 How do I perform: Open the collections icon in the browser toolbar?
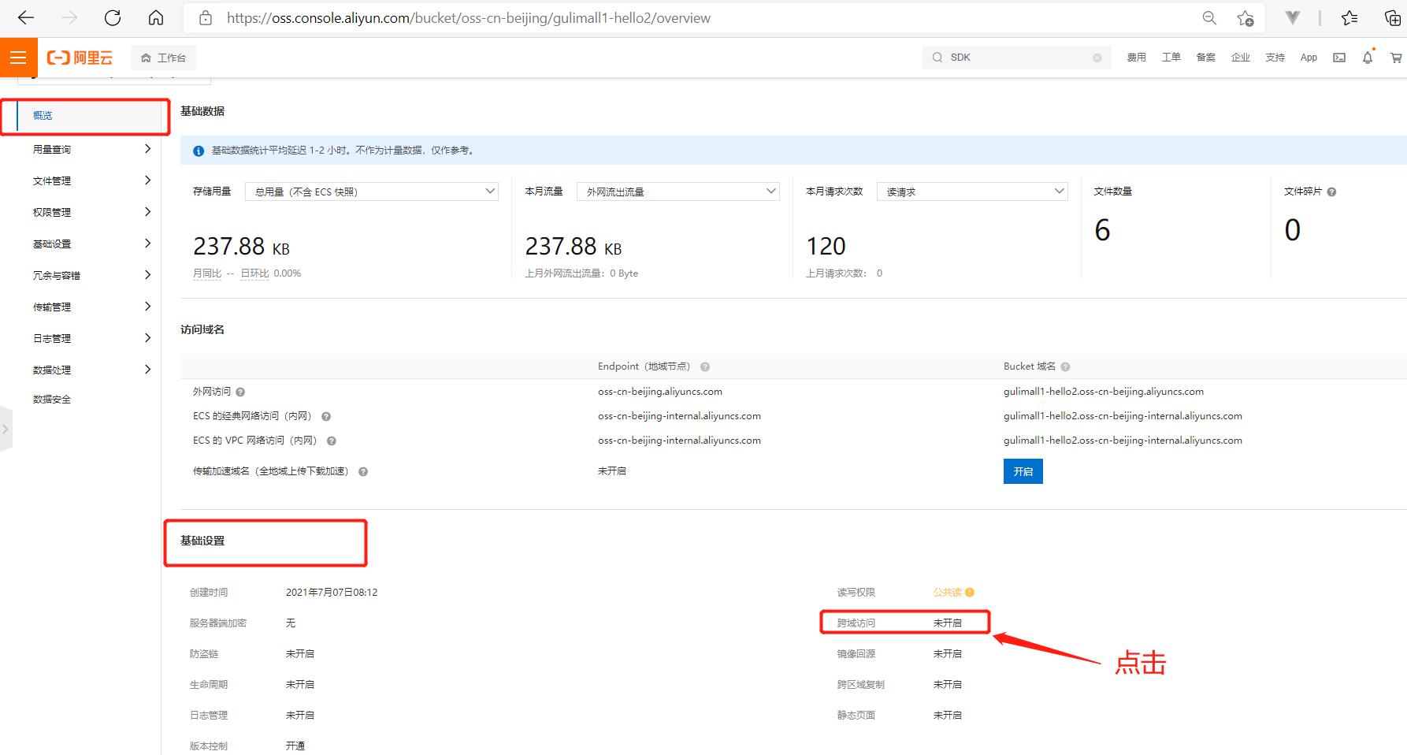click(1393, 17)
